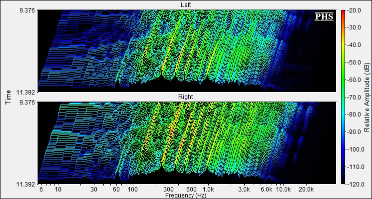Click the Right spectrogram plot area
This screenshot has width=372, height=199.
(x=187, y=143)
